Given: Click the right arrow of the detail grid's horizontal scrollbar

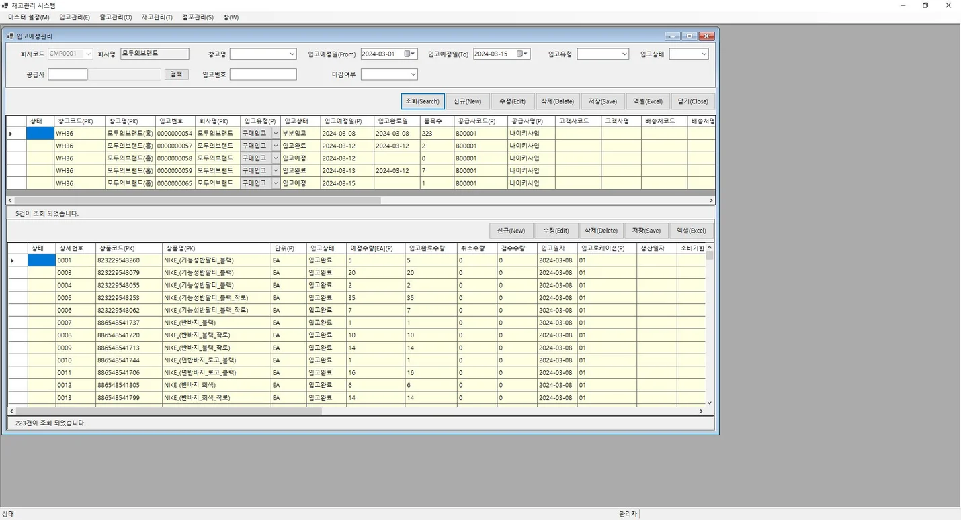Looking at the screenshot, I should click(702, 411).
